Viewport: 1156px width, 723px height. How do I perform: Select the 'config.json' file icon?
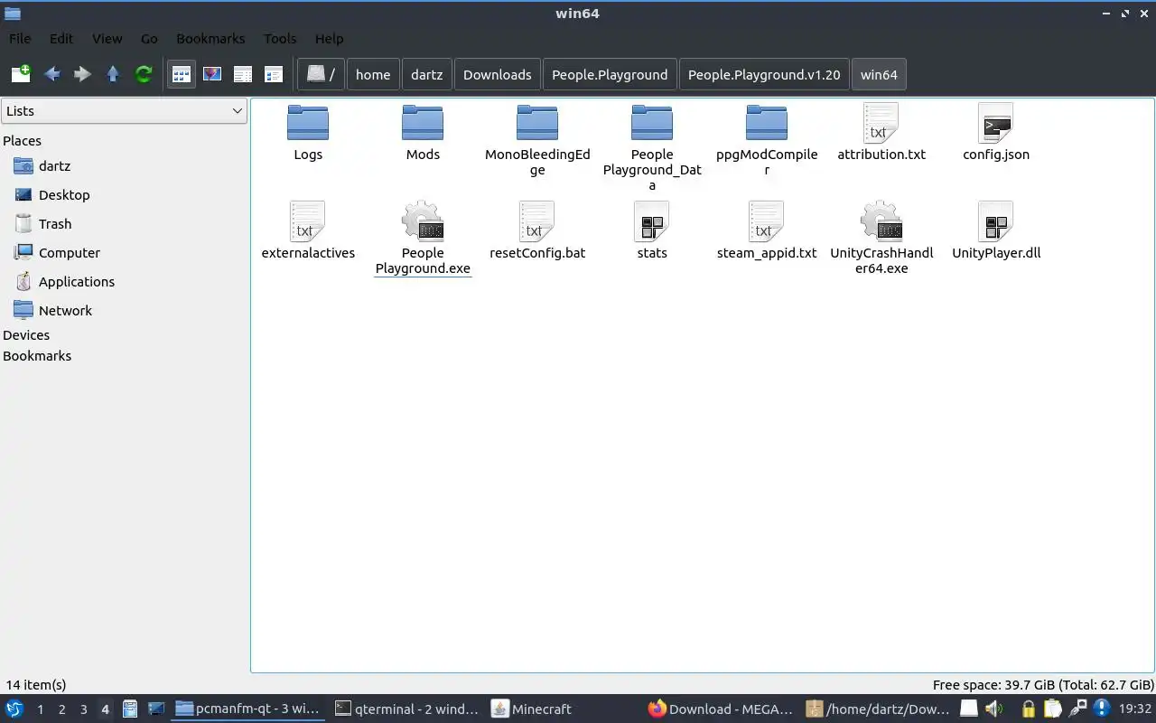pyautogui.click(x=996, y=122)
